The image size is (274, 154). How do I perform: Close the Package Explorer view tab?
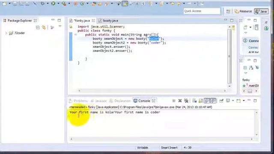35,21
